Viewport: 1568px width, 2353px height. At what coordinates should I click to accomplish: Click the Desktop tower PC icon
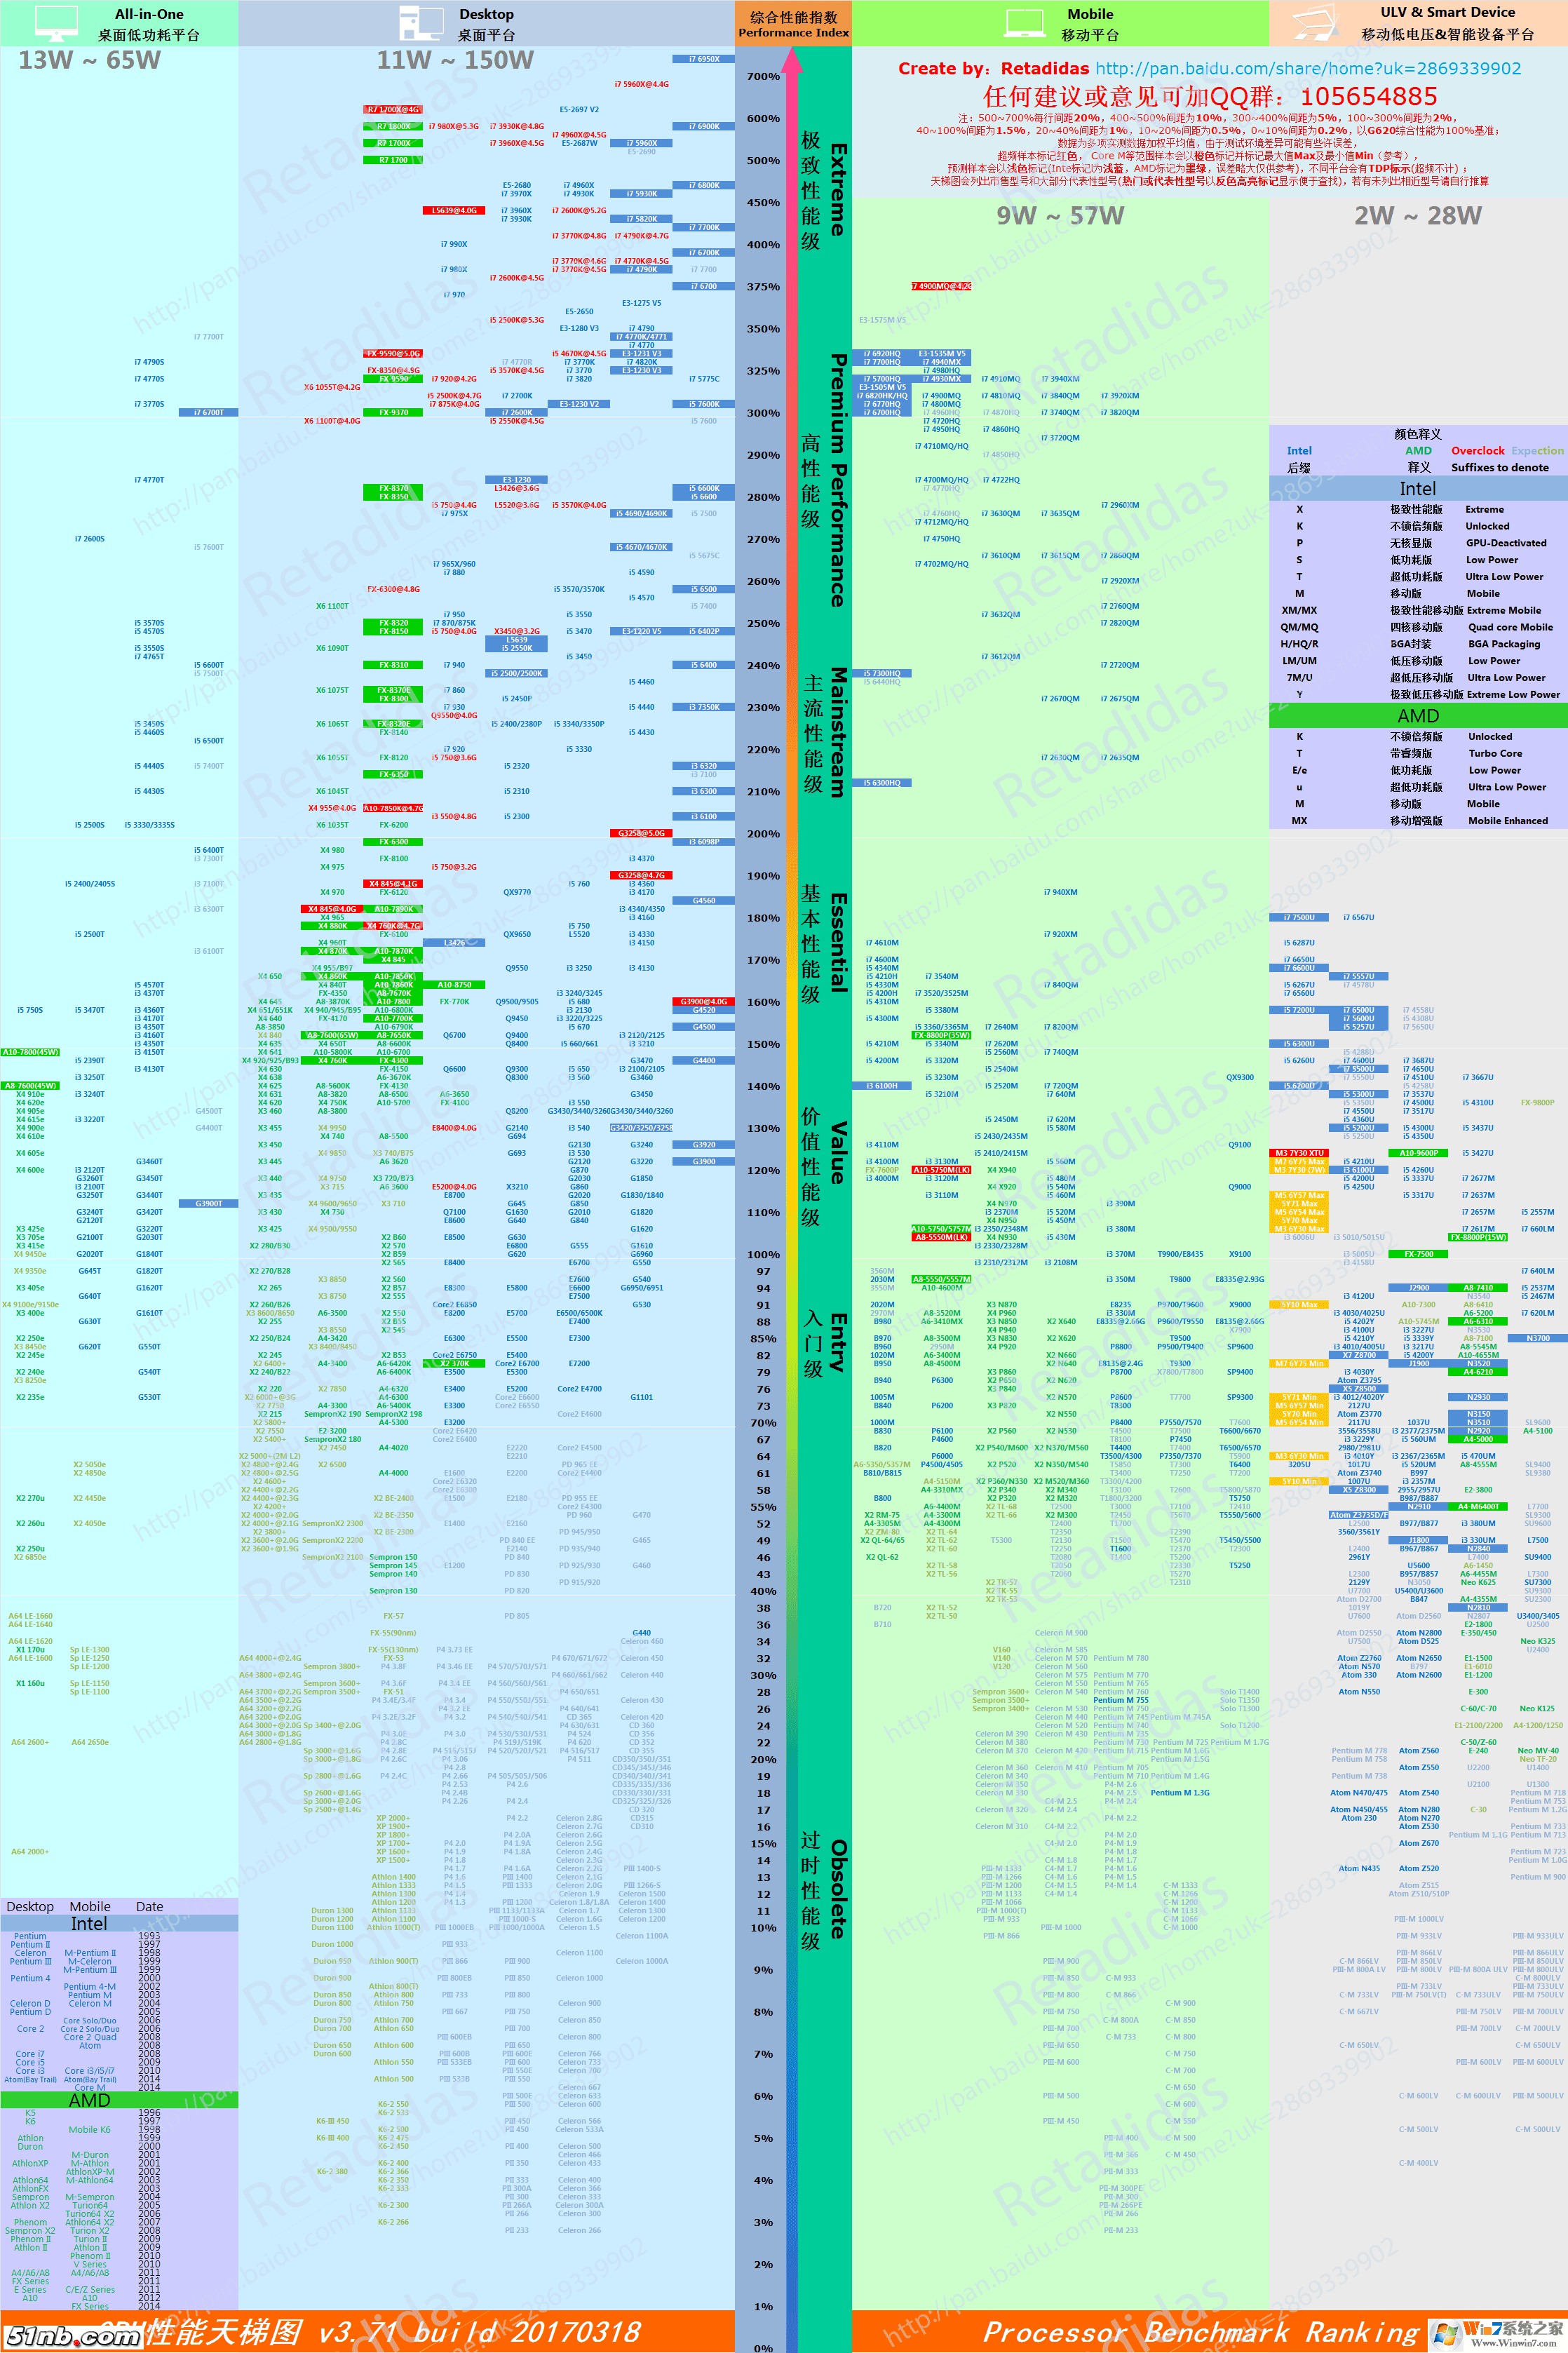click(421, 23)
